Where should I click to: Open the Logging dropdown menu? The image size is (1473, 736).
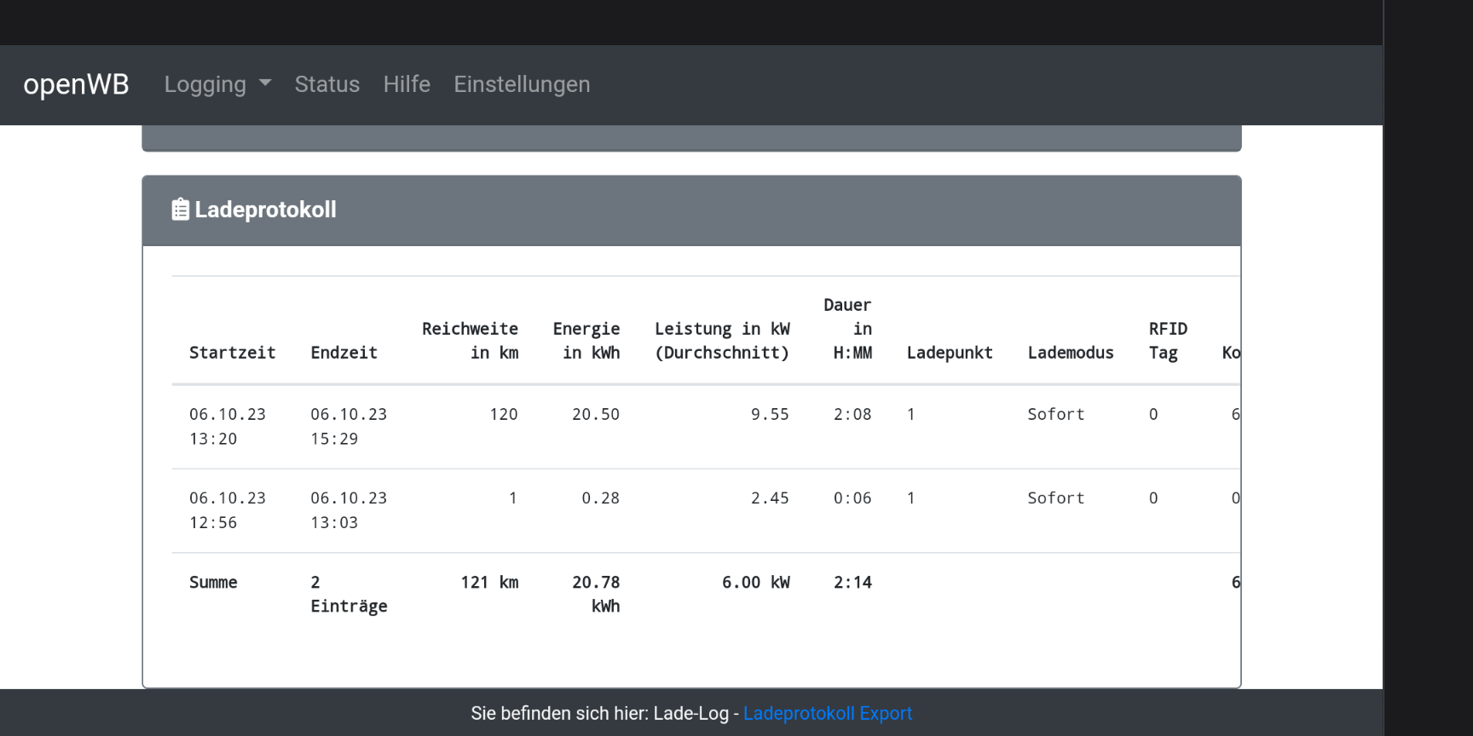click(x=217, y=84)
